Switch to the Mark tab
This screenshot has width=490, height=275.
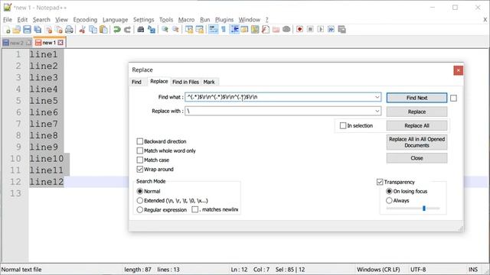(x=209, y=82)
